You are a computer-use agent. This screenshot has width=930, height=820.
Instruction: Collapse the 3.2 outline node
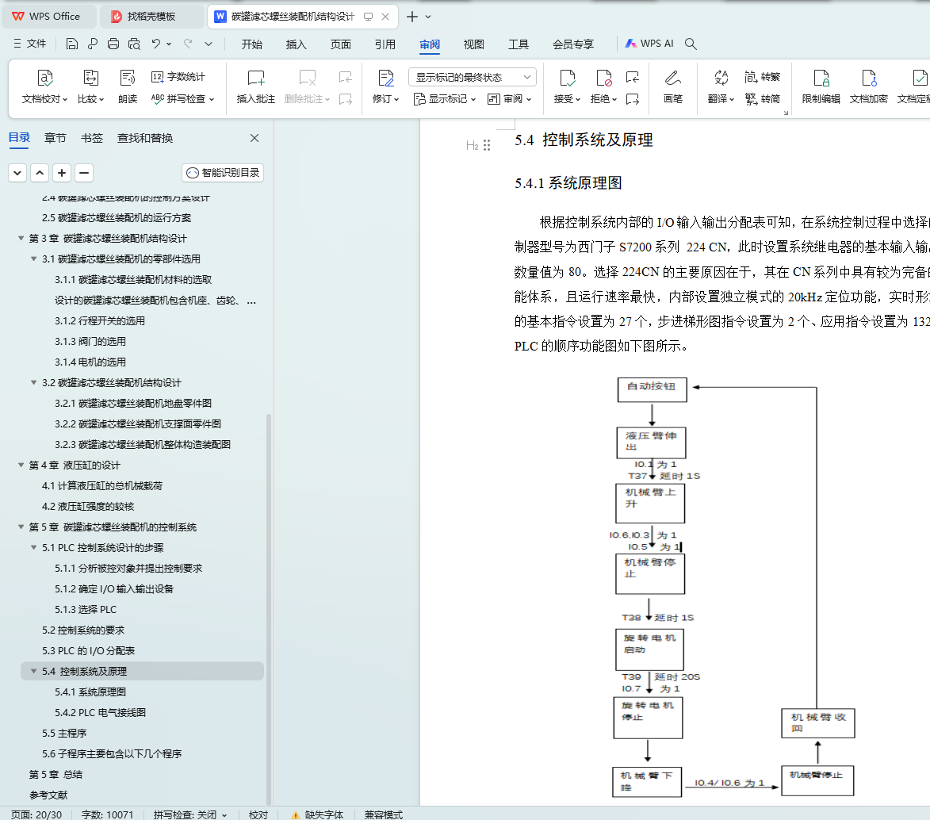pos(34,383)
